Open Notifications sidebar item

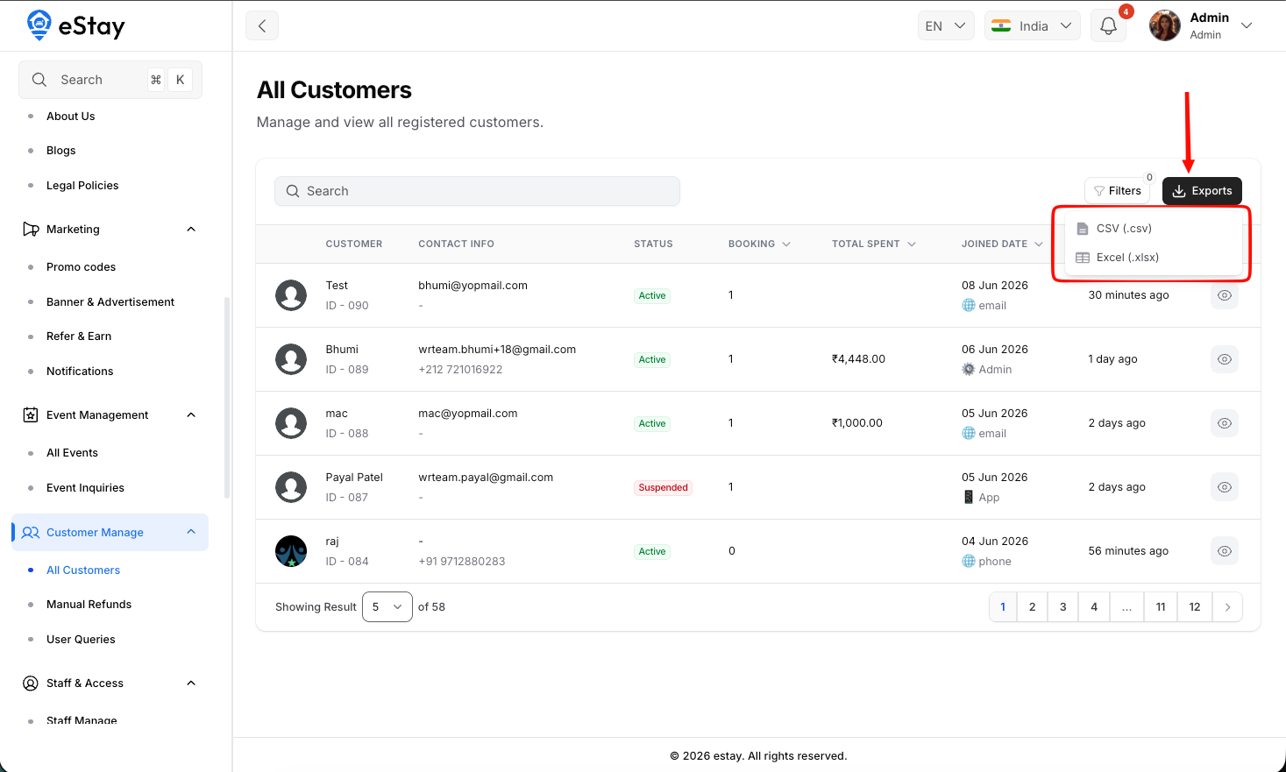point(80,372)
